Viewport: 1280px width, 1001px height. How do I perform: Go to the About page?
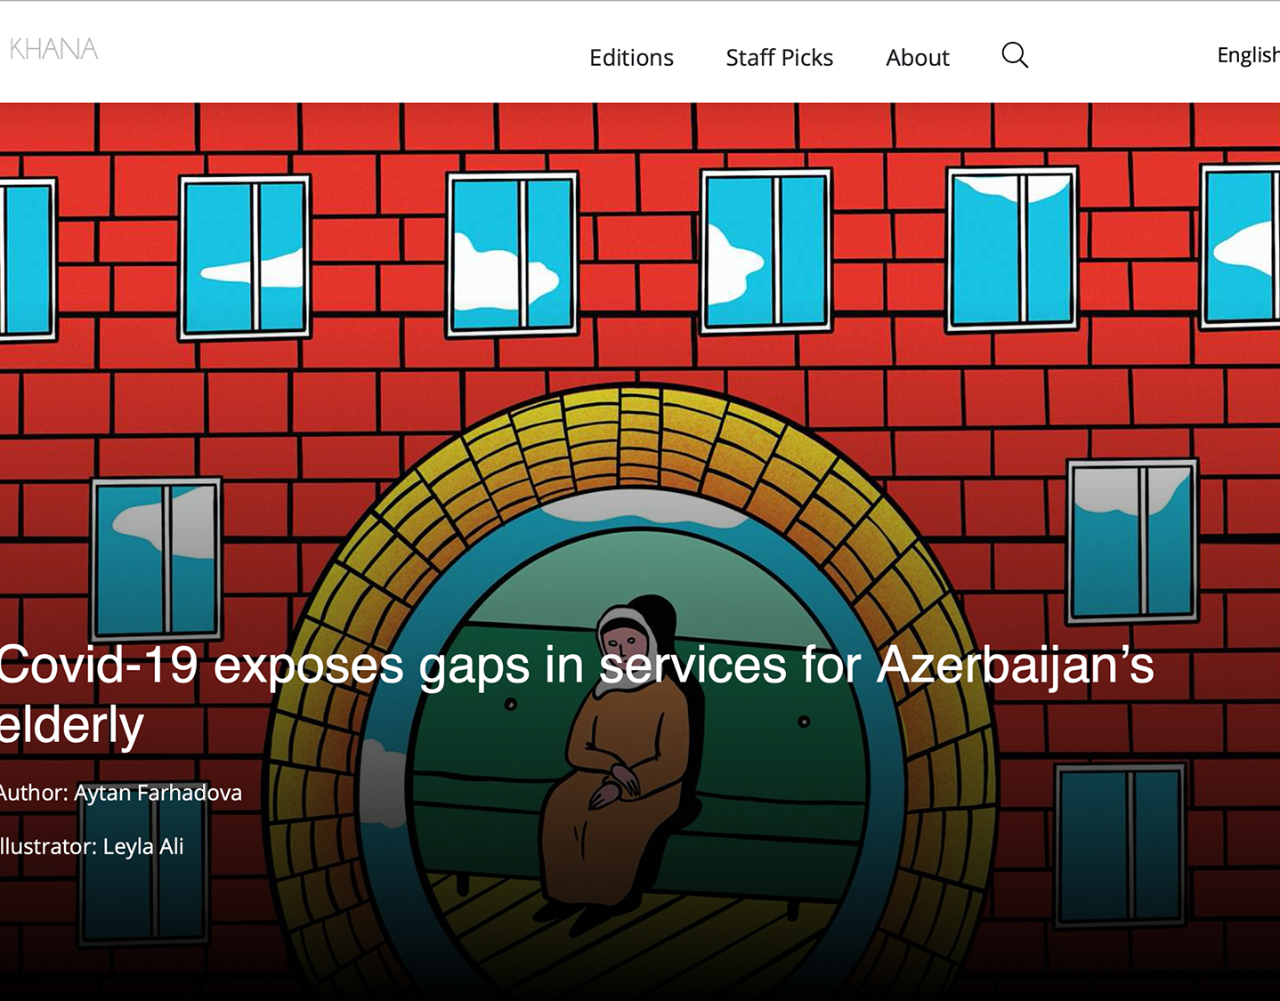click(x=917, y=58)
